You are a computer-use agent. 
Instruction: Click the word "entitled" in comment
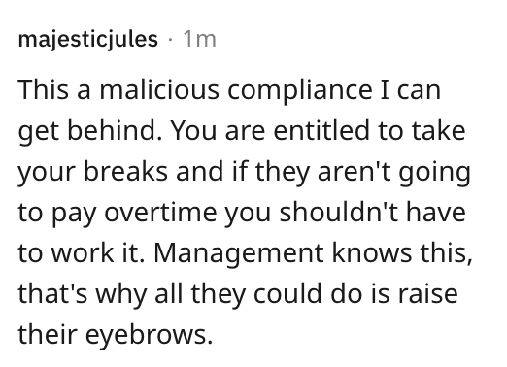click(x=321, y=130)
